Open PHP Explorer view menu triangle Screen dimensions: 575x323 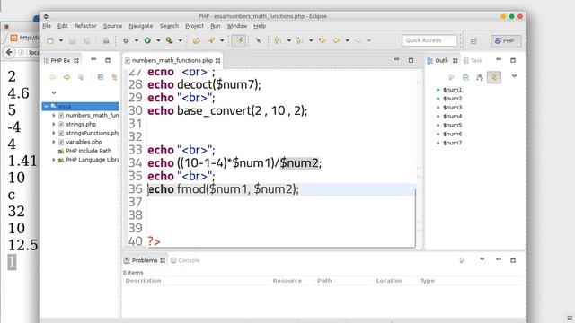54,93
